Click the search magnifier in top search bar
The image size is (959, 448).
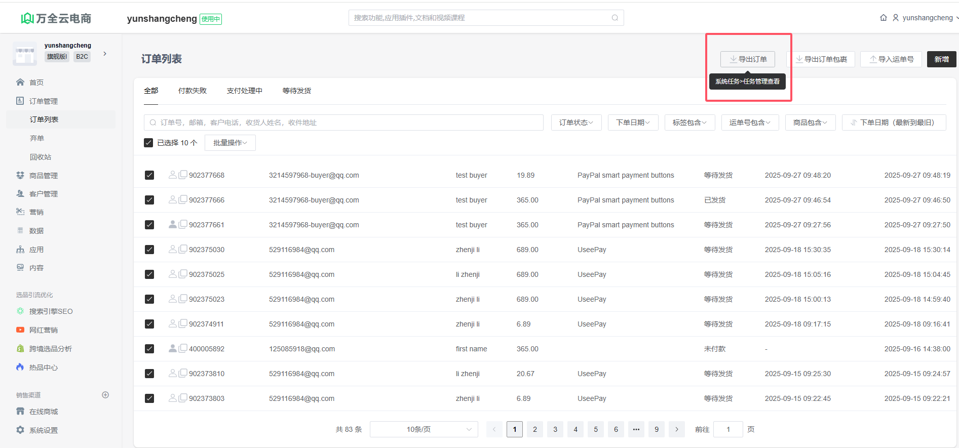pos(615,18)
